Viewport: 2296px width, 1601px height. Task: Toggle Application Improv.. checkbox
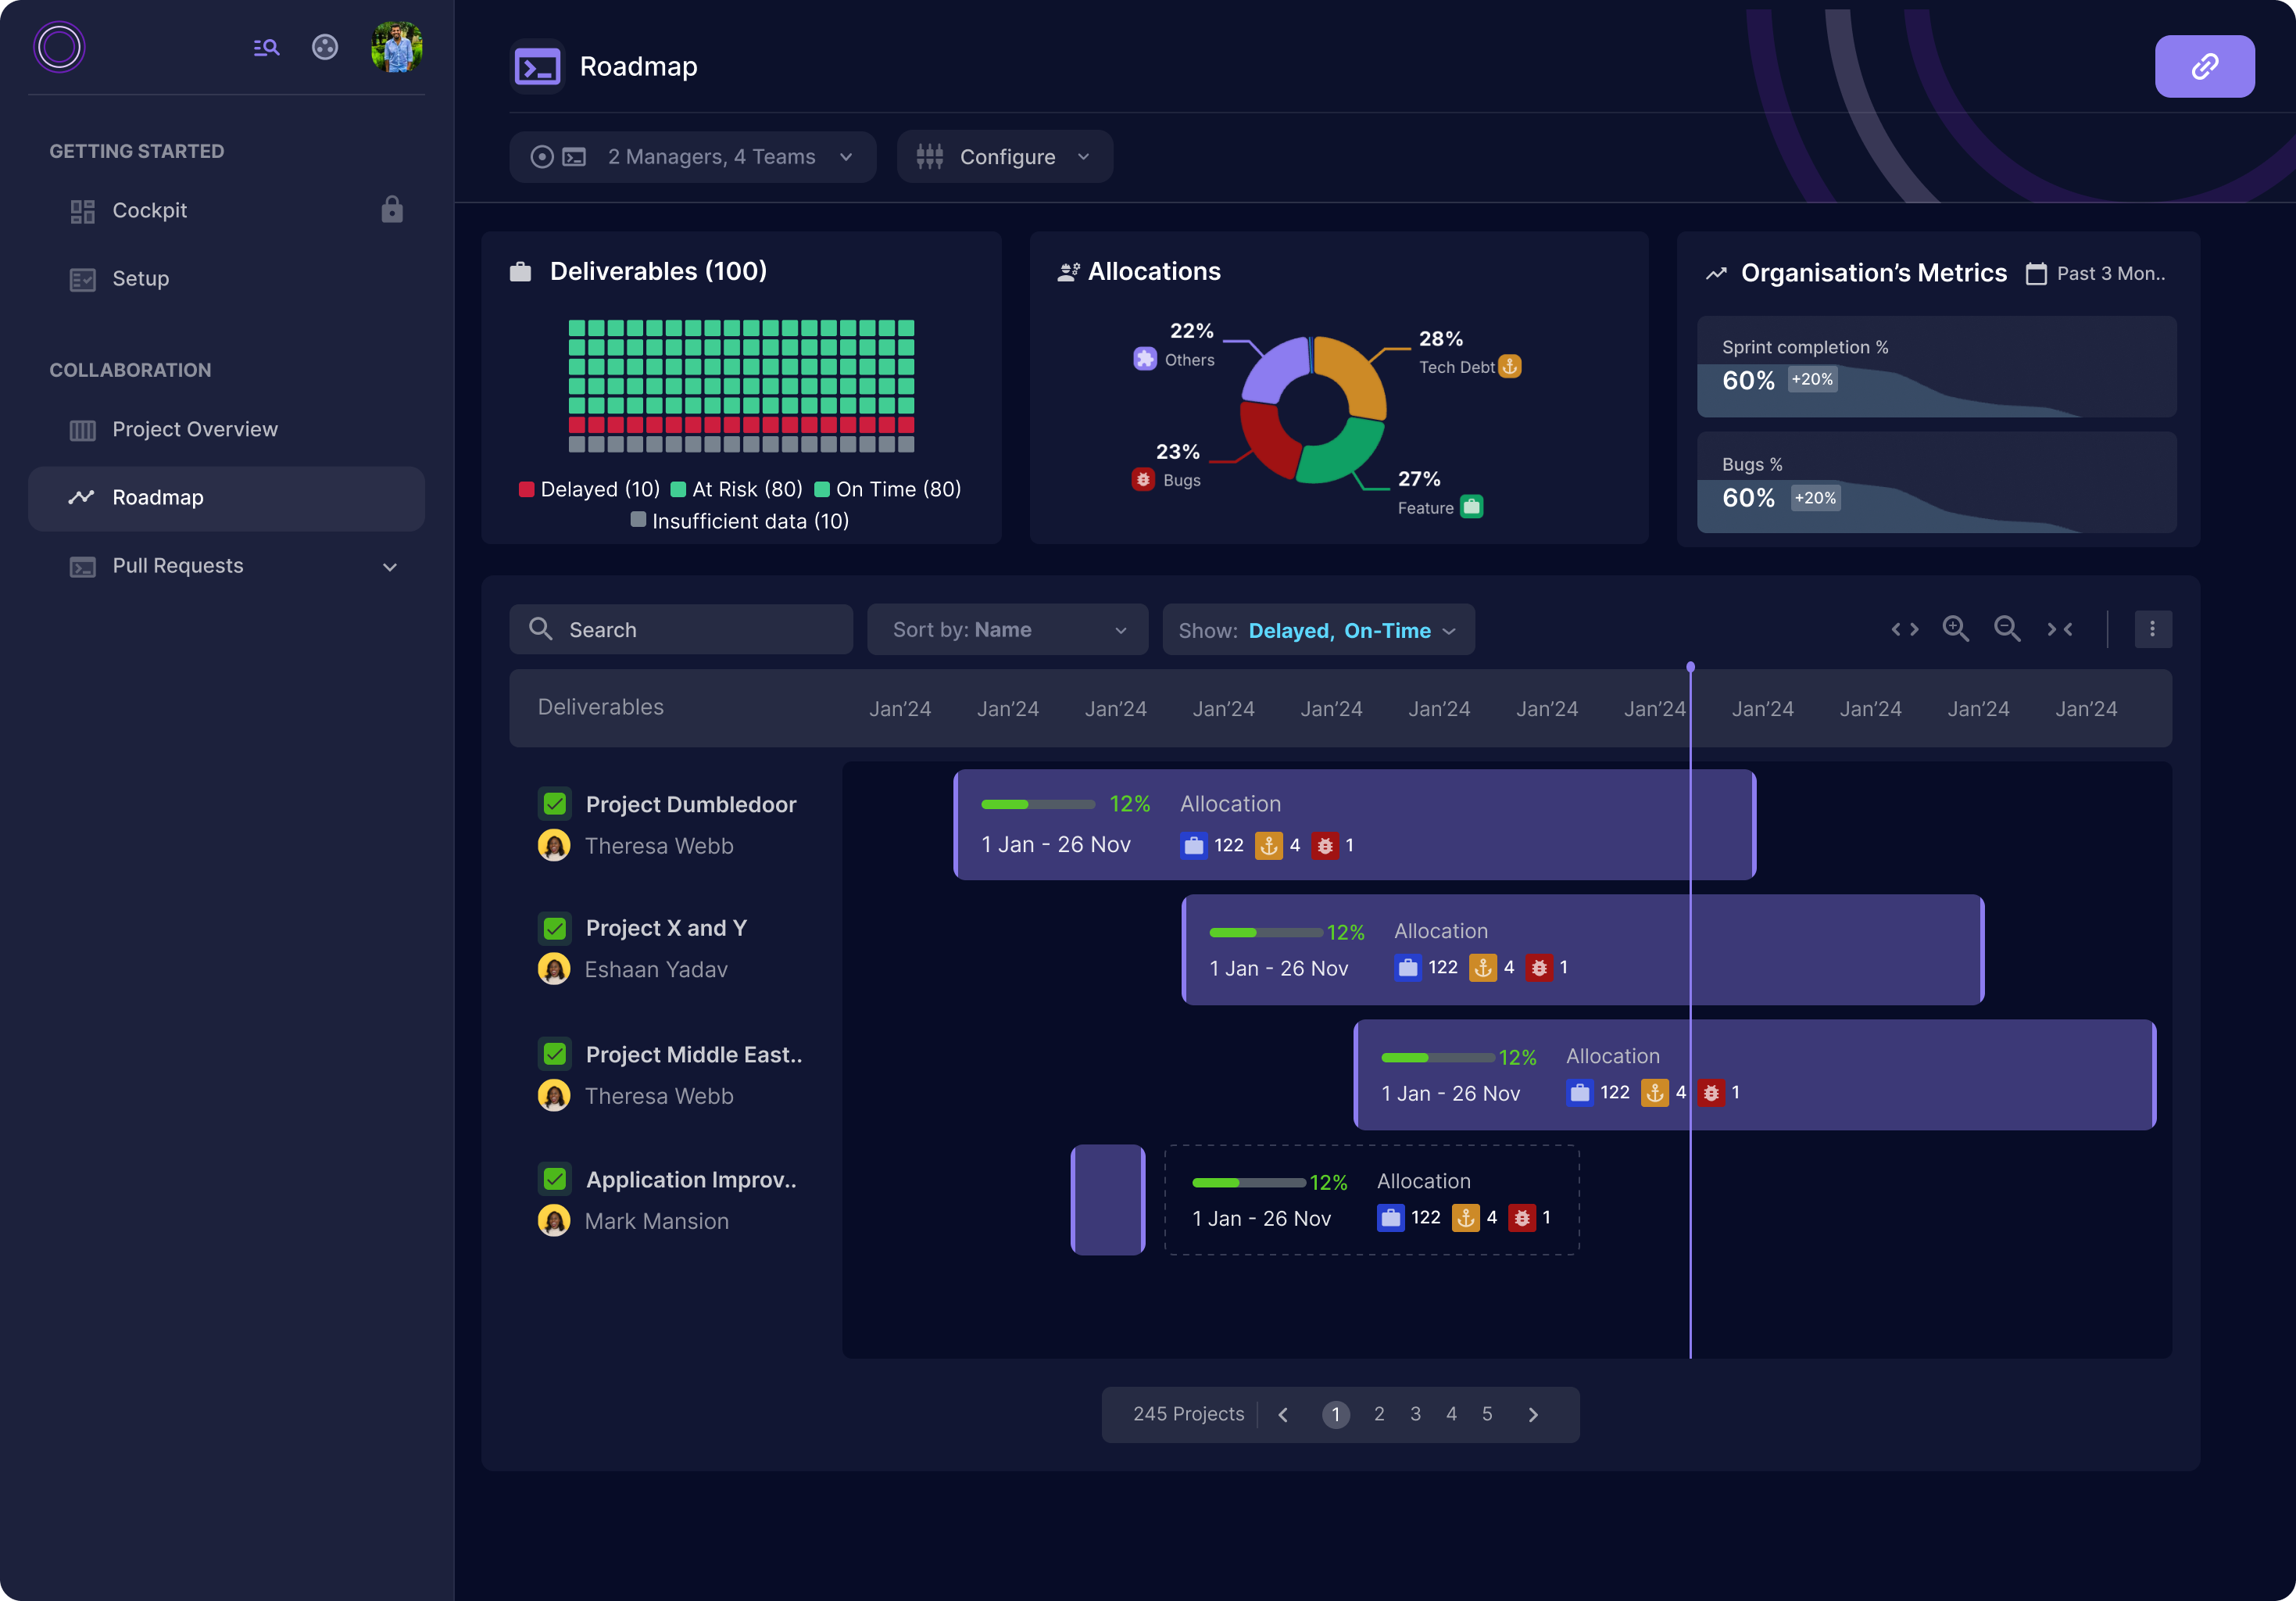pos(555,1179)
